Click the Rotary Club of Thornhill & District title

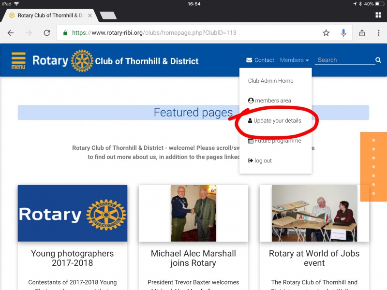(x=147, y=61)
